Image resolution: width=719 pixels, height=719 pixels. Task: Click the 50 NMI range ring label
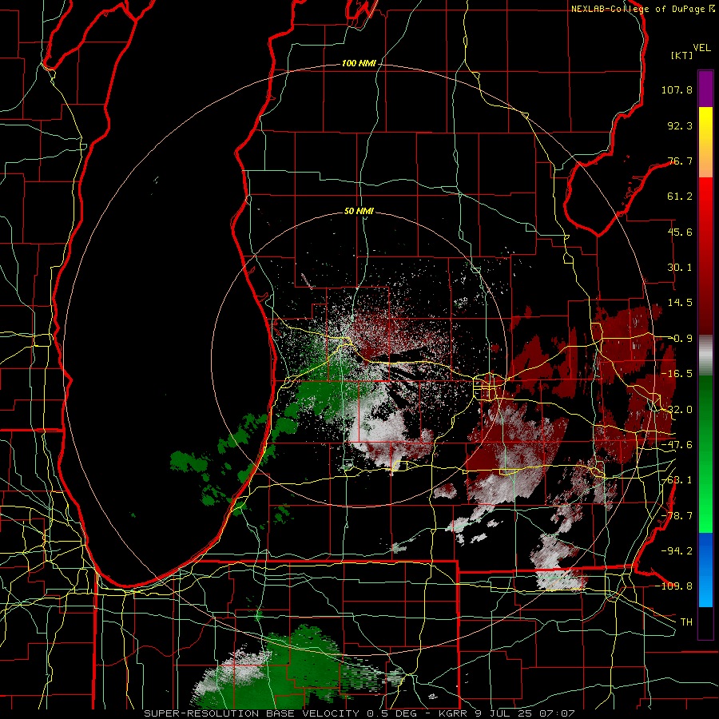point(359,211)
